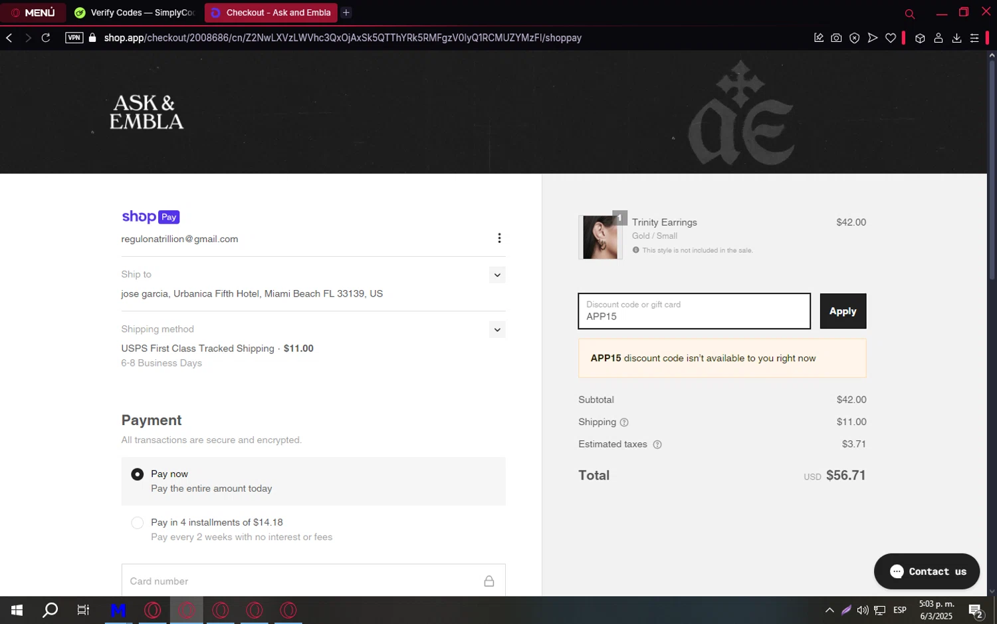
Task: Click the info icon by 'not included in the sale'
Action: 636,250
